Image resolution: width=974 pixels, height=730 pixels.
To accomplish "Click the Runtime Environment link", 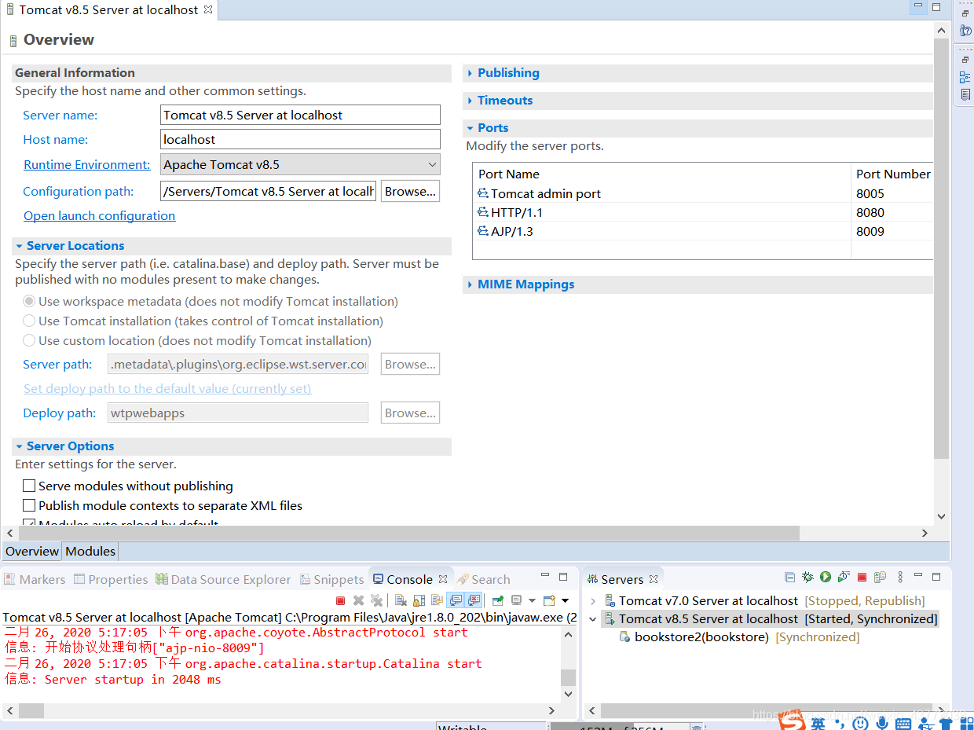I will pos(86,164).
